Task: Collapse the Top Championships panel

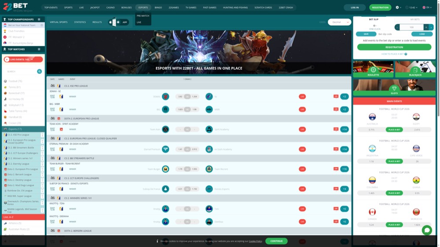Action: coord(39,19)
